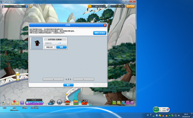Close the reward box dialog

pos(105,25)
